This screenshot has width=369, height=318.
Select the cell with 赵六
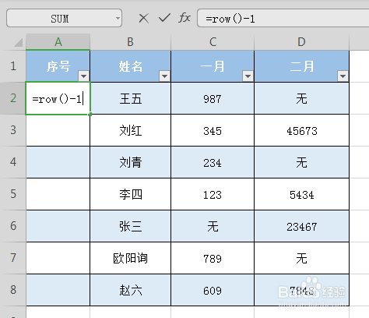pos(131,290)
